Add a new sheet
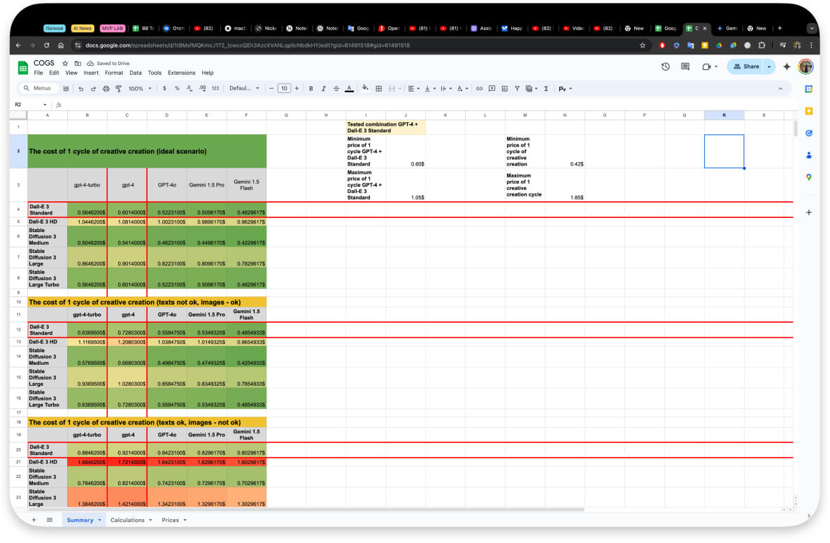The image size is (830, 543). click(34, 520)
